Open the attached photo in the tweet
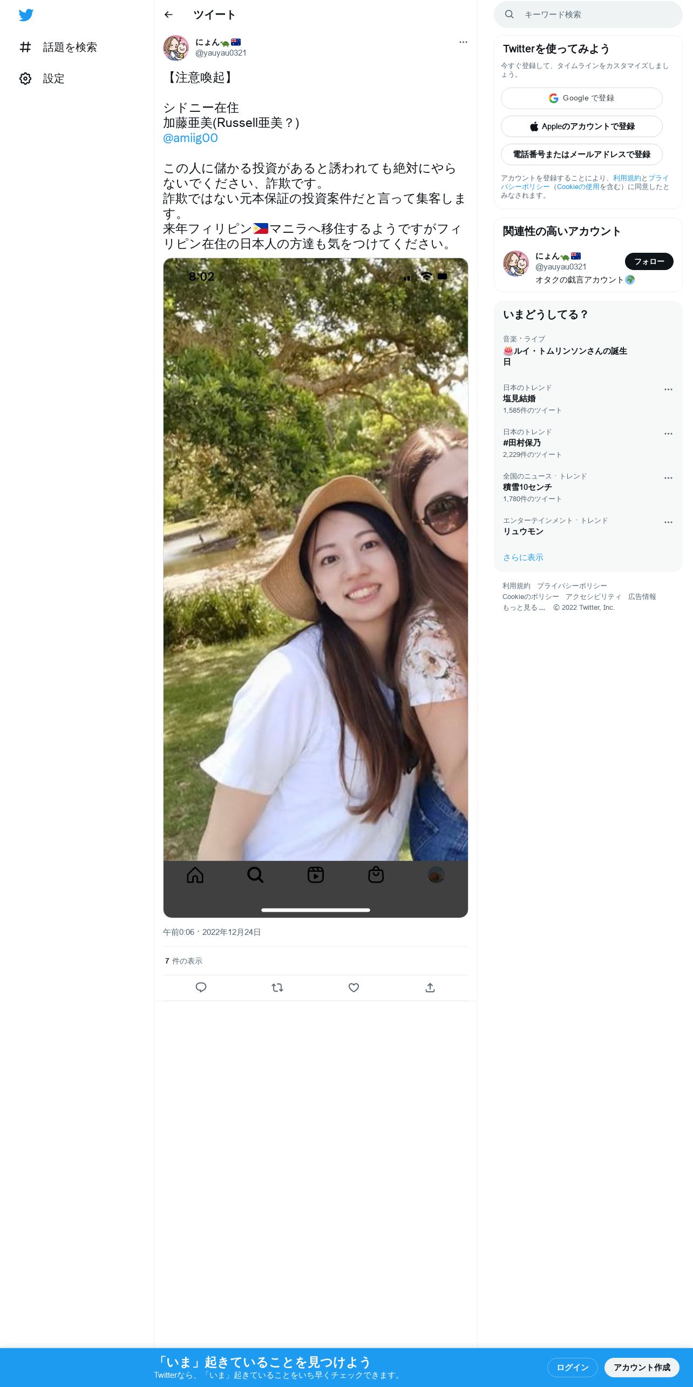 click(x=316, y=588)
